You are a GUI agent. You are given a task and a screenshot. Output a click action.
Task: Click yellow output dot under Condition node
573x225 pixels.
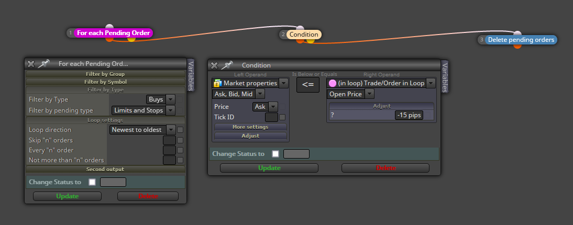point(310,40)
